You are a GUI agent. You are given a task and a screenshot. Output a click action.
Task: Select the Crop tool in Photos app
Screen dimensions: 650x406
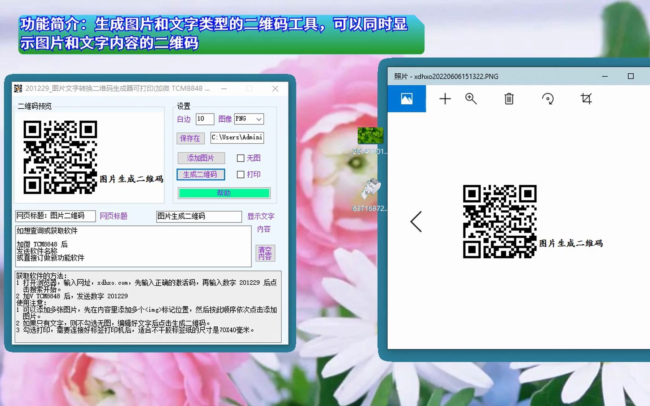point(586,98)
